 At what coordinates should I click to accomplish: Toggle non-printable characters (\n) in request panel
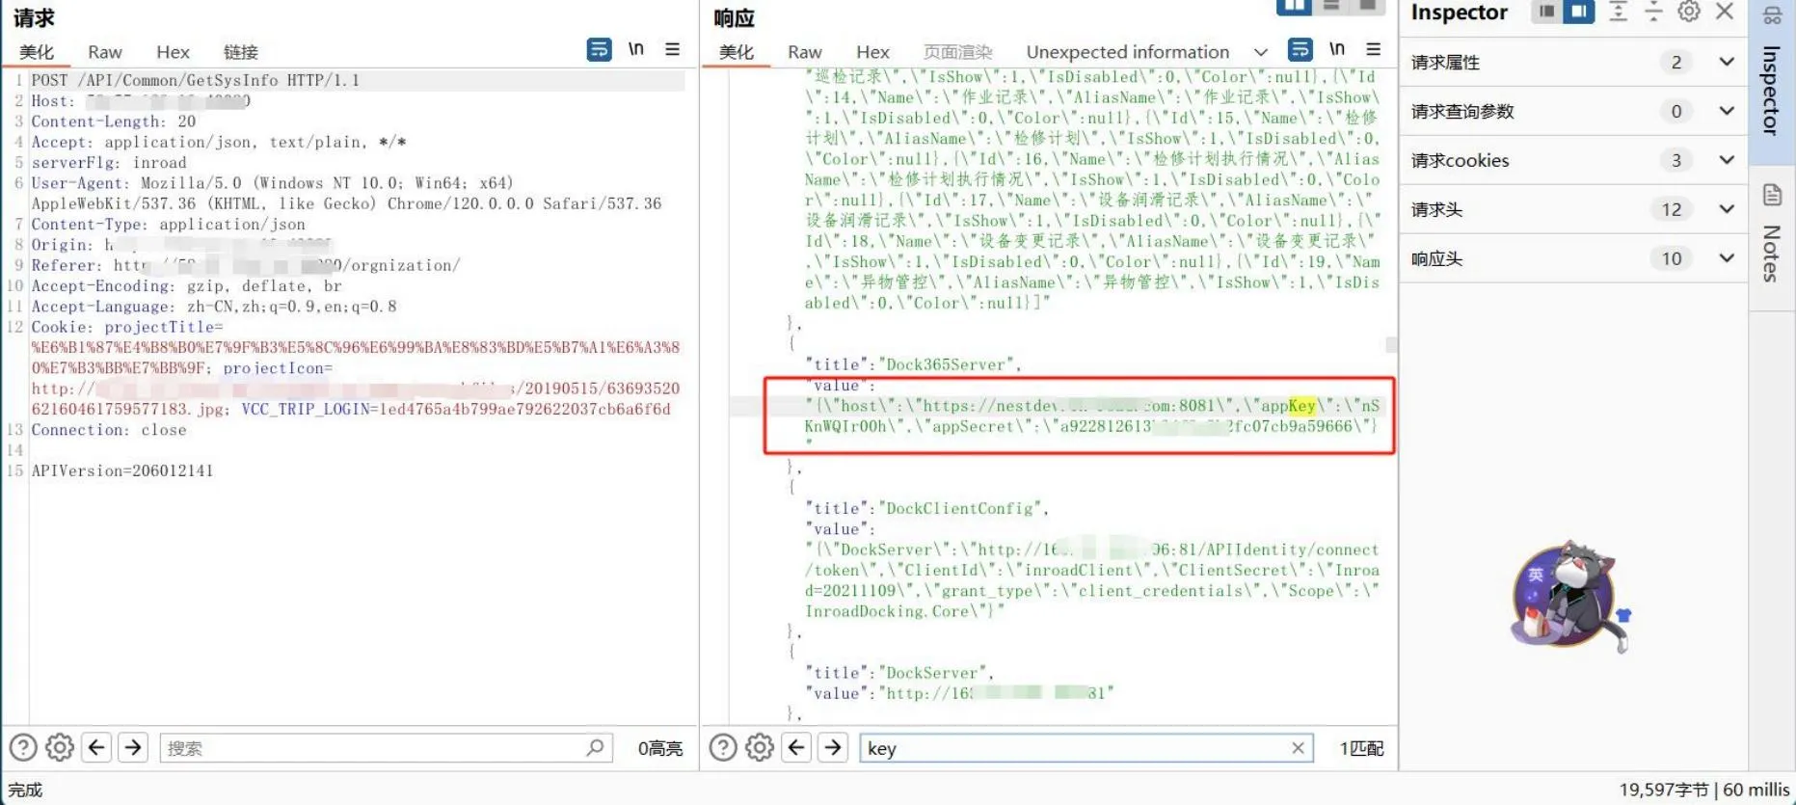coord(636,49)
